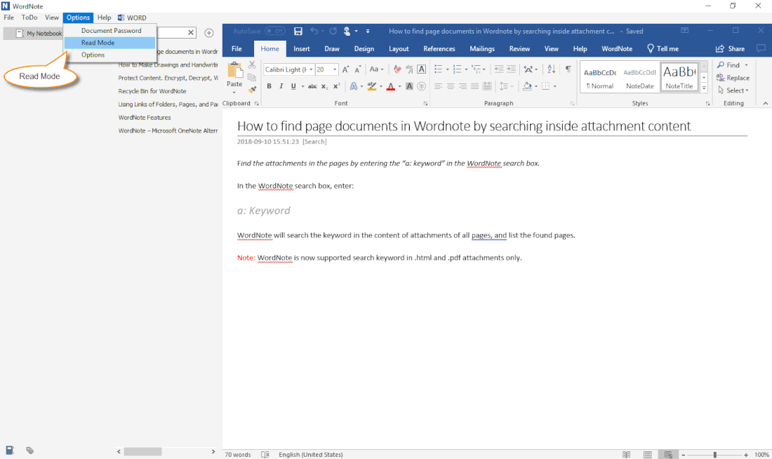The width and height of the screenshot is (772, 459).
Task: Open the font color dropdown arrow
Action: pos(399,86)
